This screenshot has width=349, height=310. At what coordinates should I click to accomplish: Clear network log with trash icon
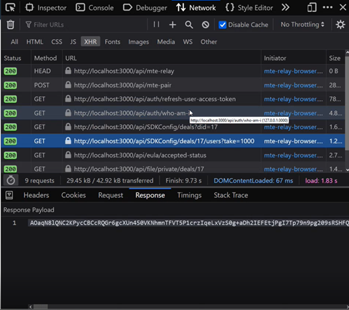pos(10,24)
